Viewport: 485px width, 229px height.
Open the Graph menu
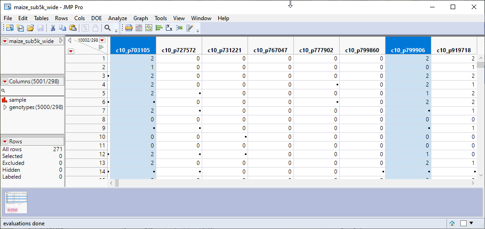(x=141, y=18)
